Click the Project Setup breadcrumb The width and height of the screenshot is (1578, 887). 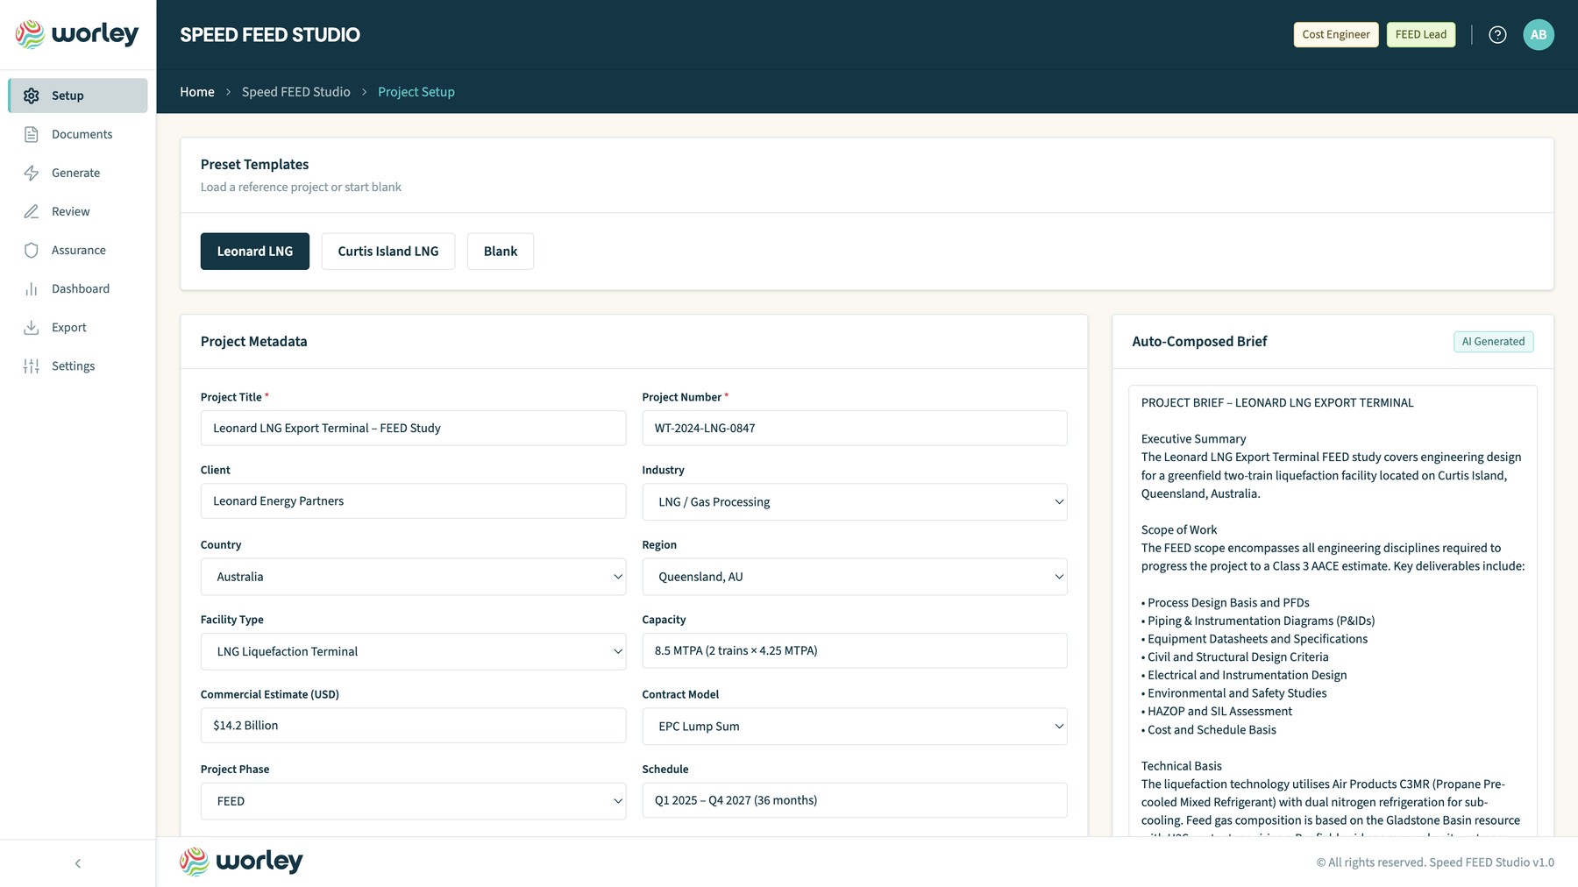pyautogui.click(x=416, y=91)
